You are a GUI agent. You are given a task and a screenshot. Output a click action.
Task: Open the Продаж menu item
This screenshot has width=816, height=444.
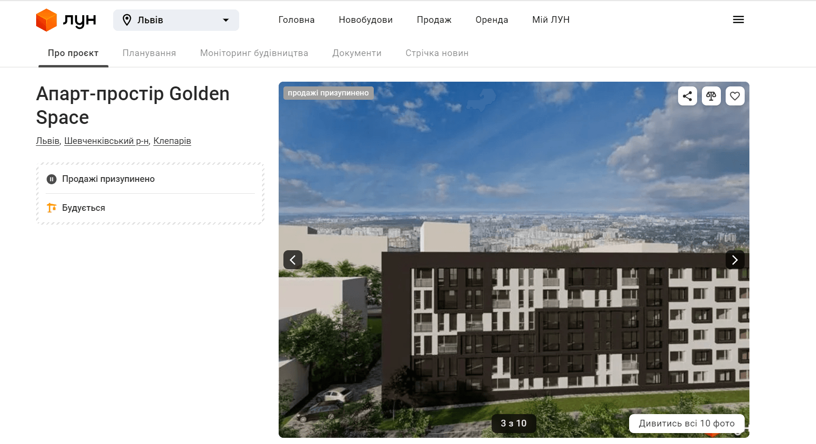tap(434, 20)
